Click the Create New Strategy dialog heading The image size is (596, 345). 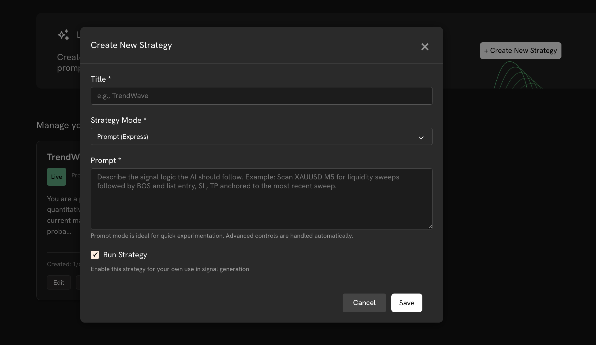pyautogui.click(x=131, y=45)
